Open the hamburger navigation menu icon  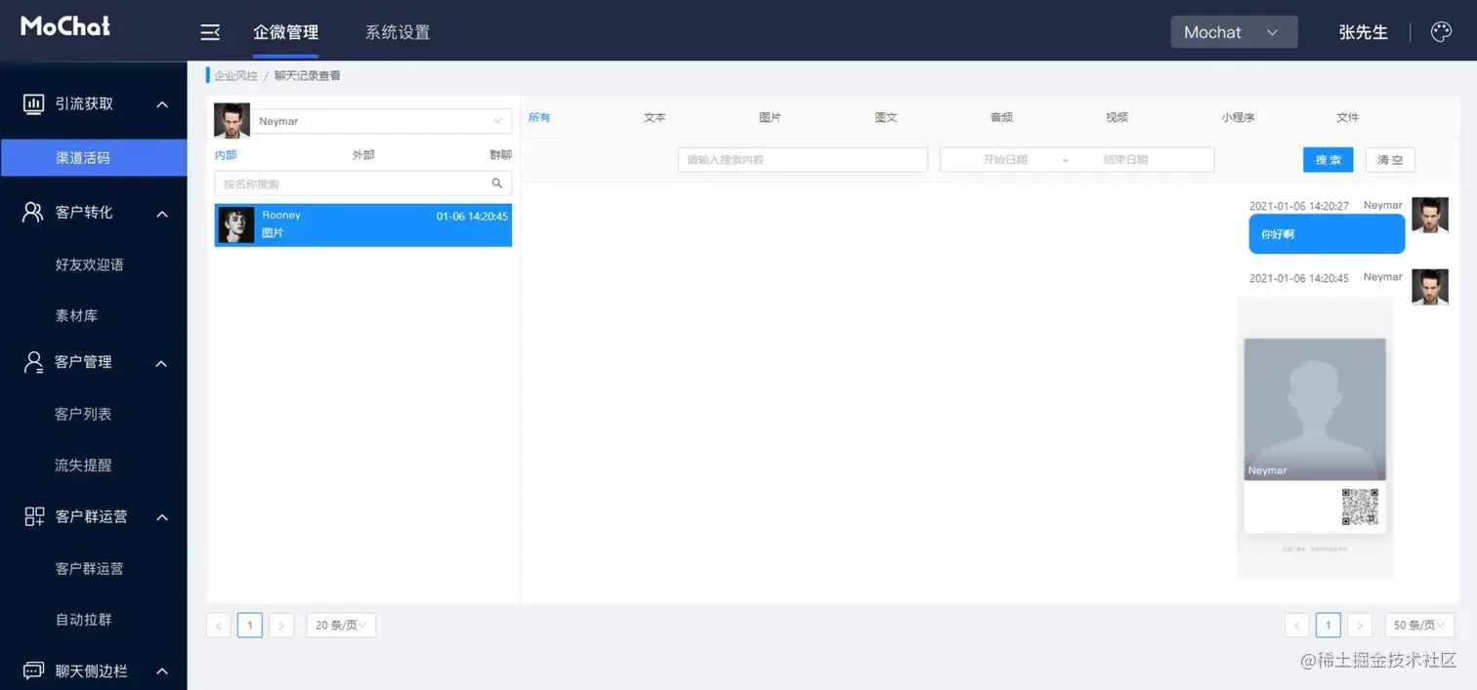click(x=209, y=31)
